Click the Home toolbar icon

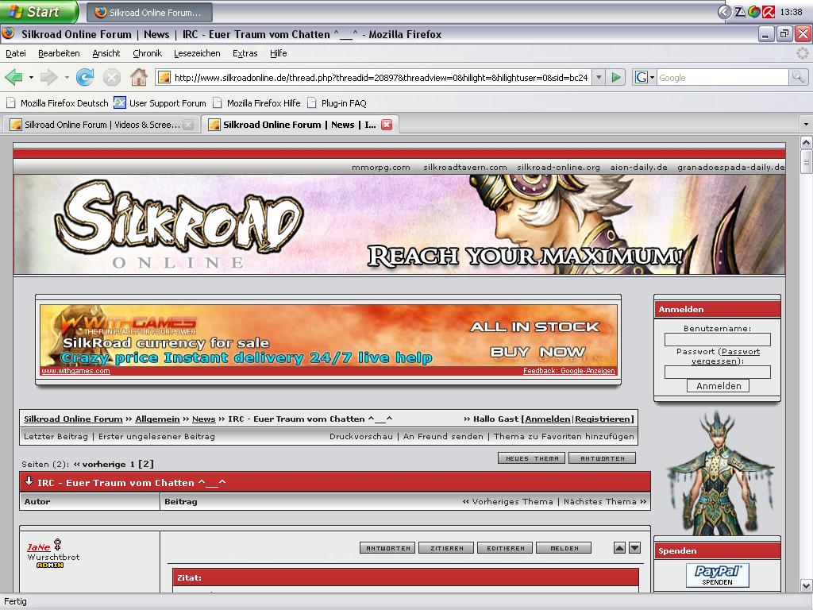pyautogui.click(x=139, y=77)
